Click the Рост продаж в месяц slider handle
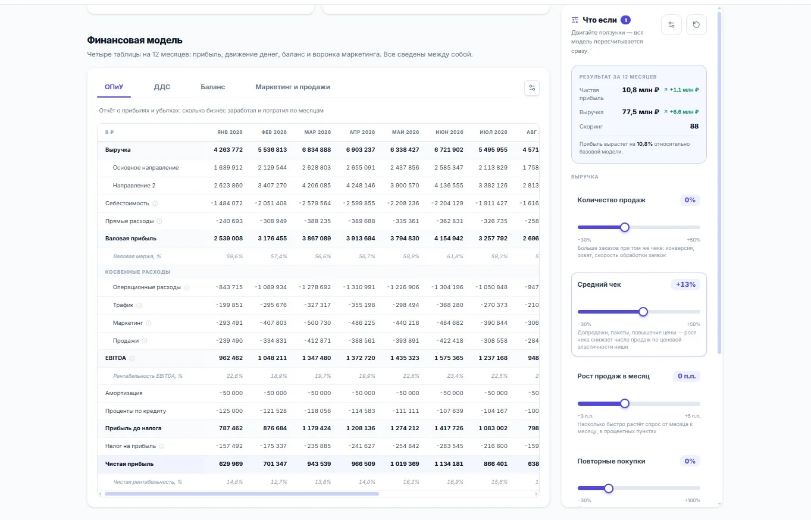 [x=625, y=403]
